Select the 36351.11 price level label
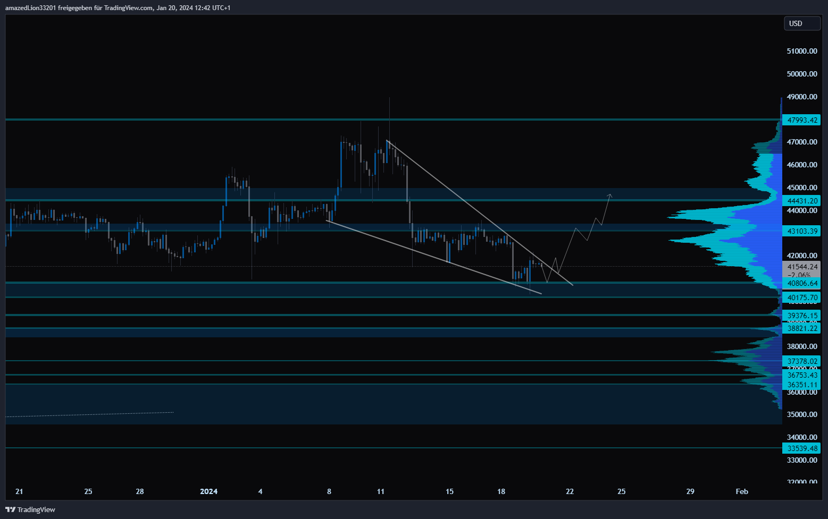The height and width of the screenshot is (519, 828). pos(802,385)
